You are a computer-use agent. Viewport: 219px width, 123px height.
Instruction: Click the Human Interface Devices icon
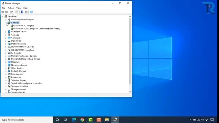9,47
